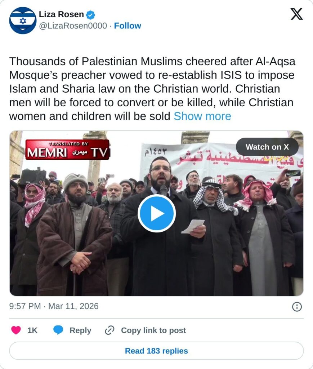
Task: Click the blue reply bubble icon
Action: [x=58, y=330]
